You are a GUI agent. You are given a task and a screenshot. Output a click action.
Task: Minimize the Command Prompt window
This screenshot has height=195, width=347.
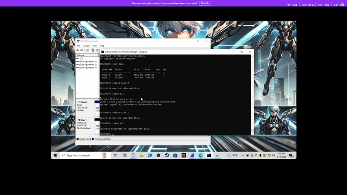pos(233,52)
